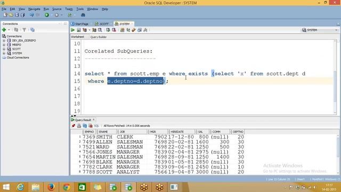
Task: Click the SQL link in Query Result toolbar
Action: 96,126
